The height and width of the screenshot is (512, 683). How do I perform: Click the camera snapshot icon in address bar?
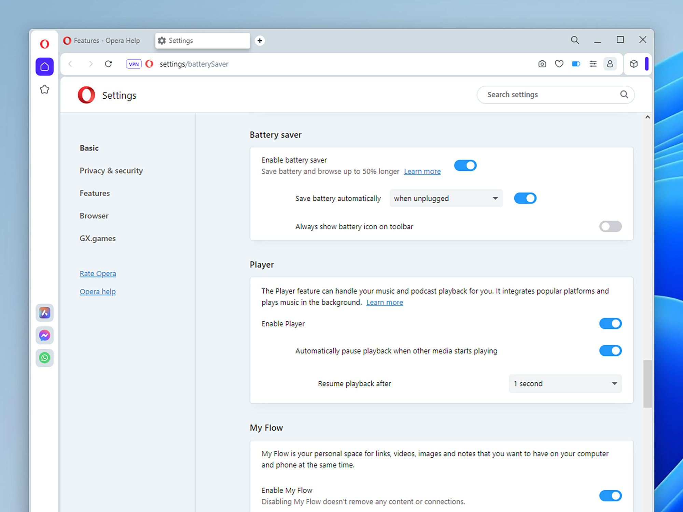[x=542, y=64]
